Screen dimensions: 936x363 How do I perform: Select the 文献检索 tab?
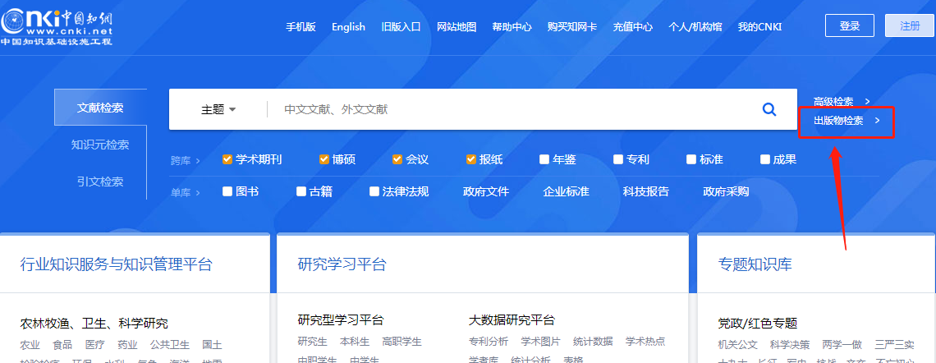(100, 108)
